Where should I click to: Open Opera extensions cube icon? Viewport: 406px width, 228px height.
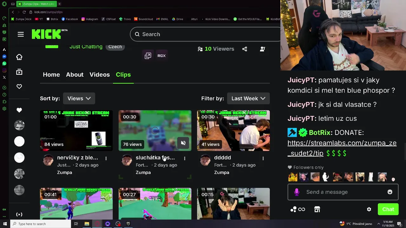[x=4, y=102]
